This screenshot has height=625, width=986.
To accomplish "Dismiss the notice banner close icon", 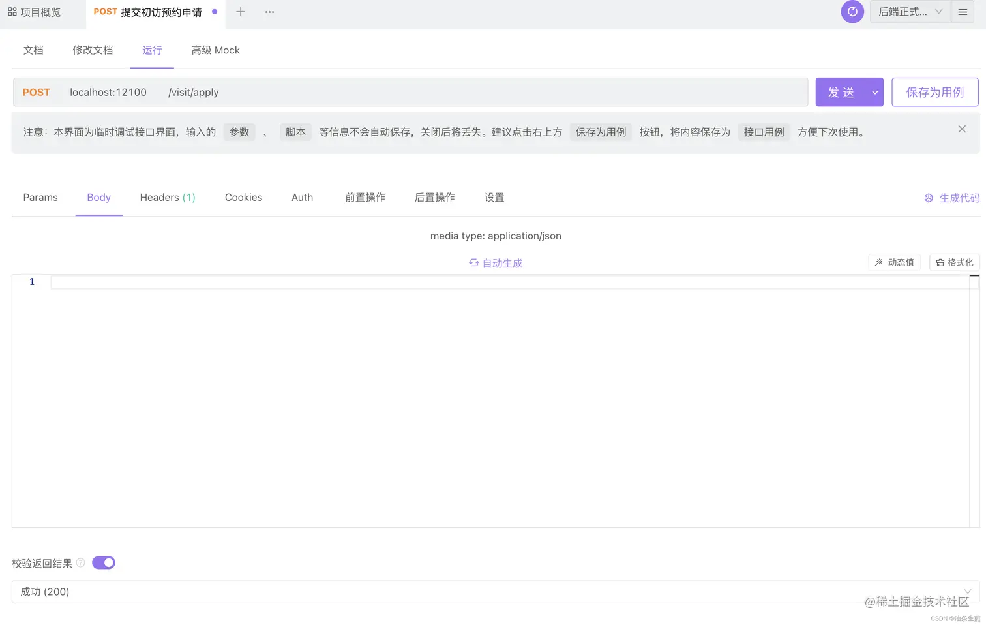I will [x=962, y=129].
